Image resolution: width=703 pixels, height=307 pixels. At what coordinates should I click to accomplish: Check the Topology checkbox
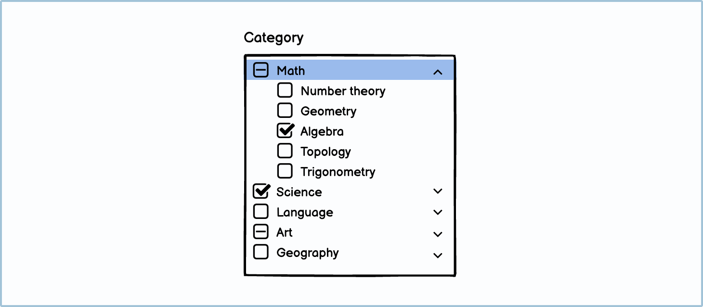pos(285,151)
